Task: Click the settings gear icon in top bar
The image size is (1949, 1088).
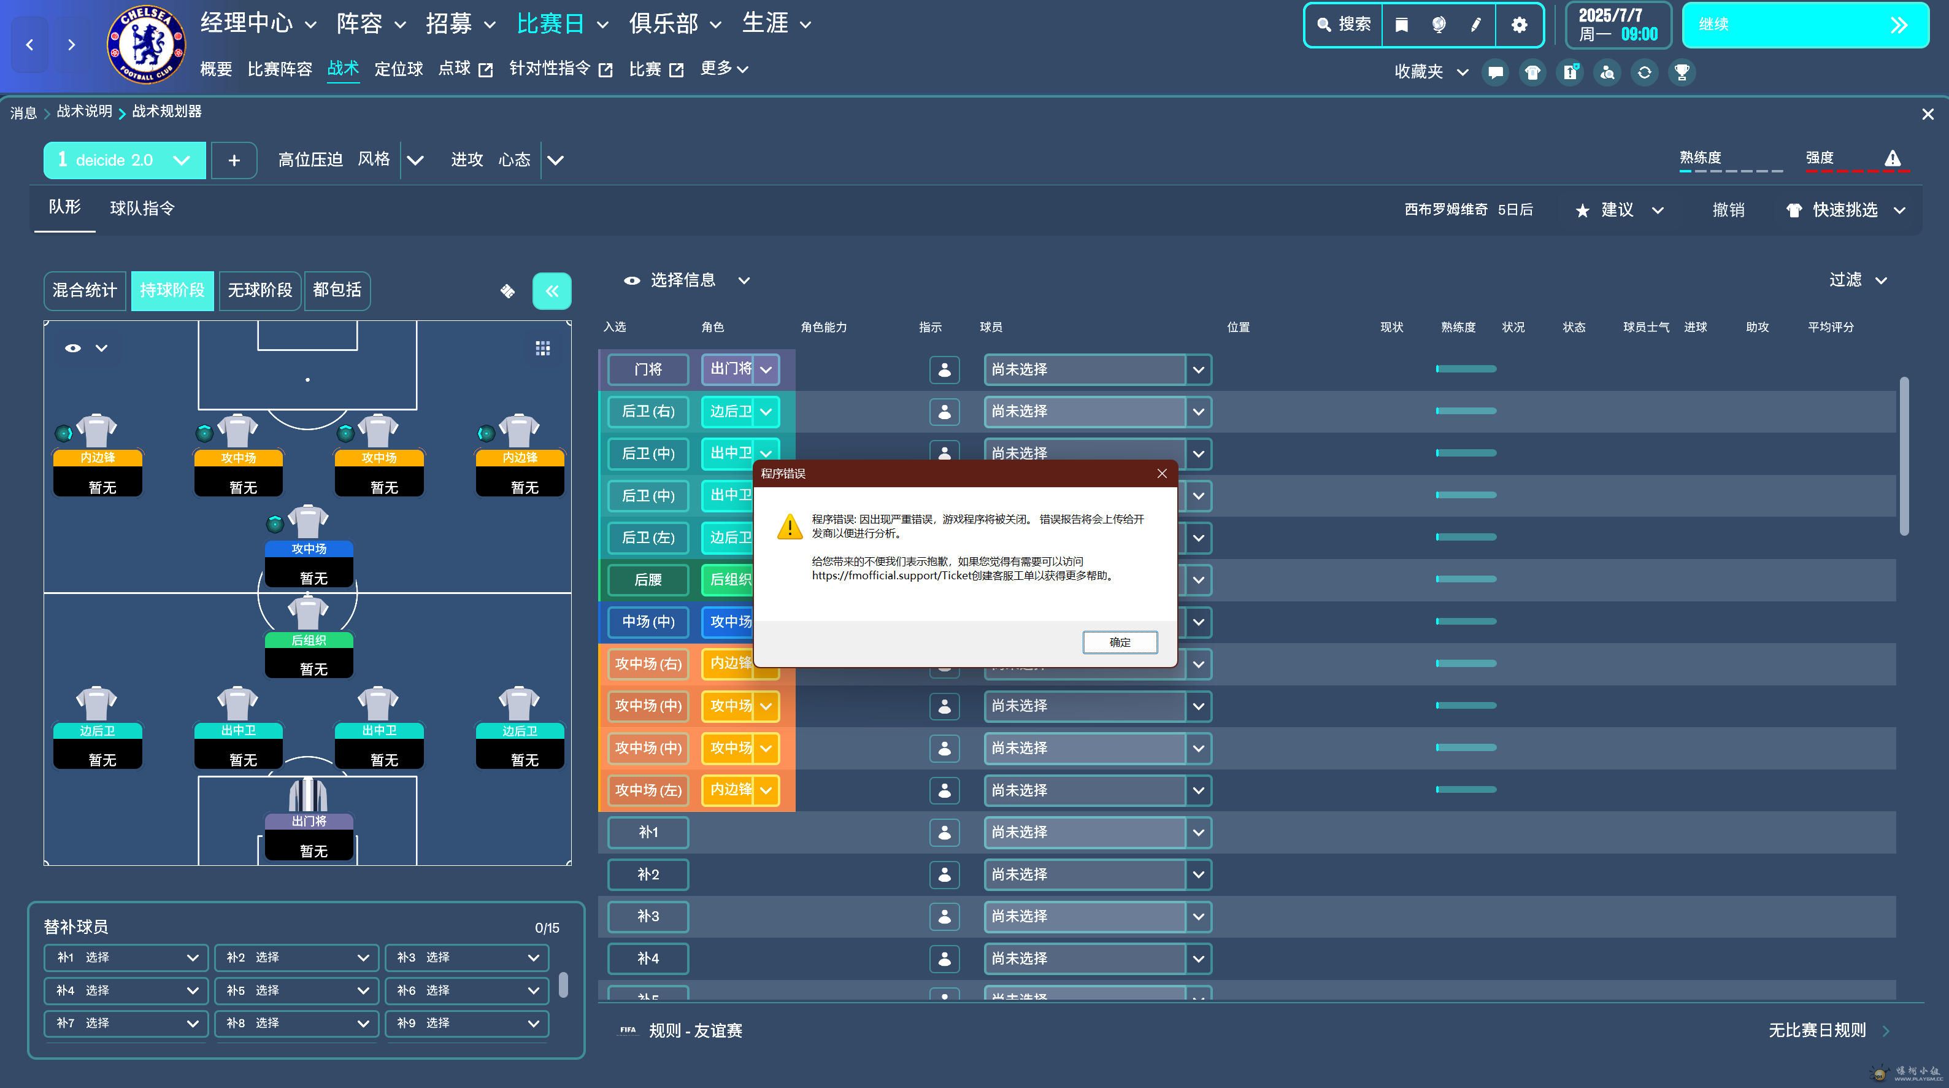Action: point(1518,25)
